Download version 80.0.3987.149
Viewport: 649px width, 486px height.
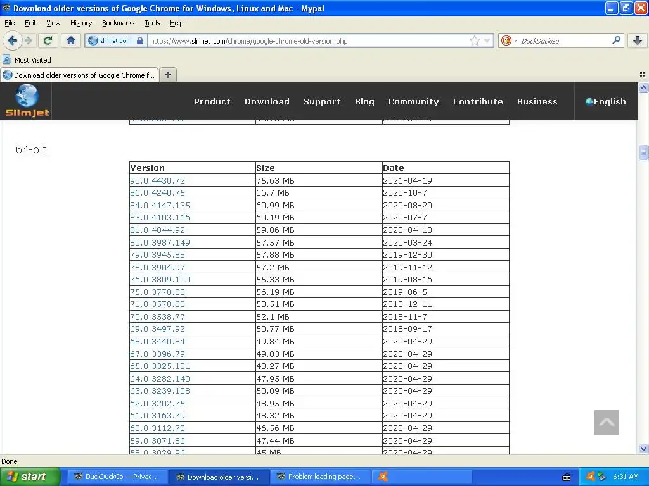tap(160, 242)
